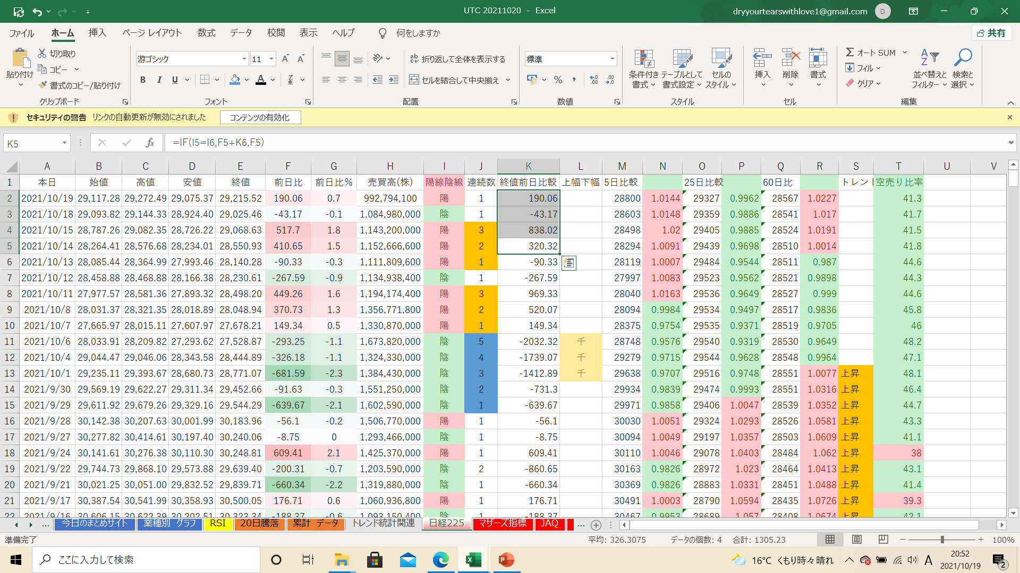Click the Format Painter brush icon

click(x=43, y=85)
